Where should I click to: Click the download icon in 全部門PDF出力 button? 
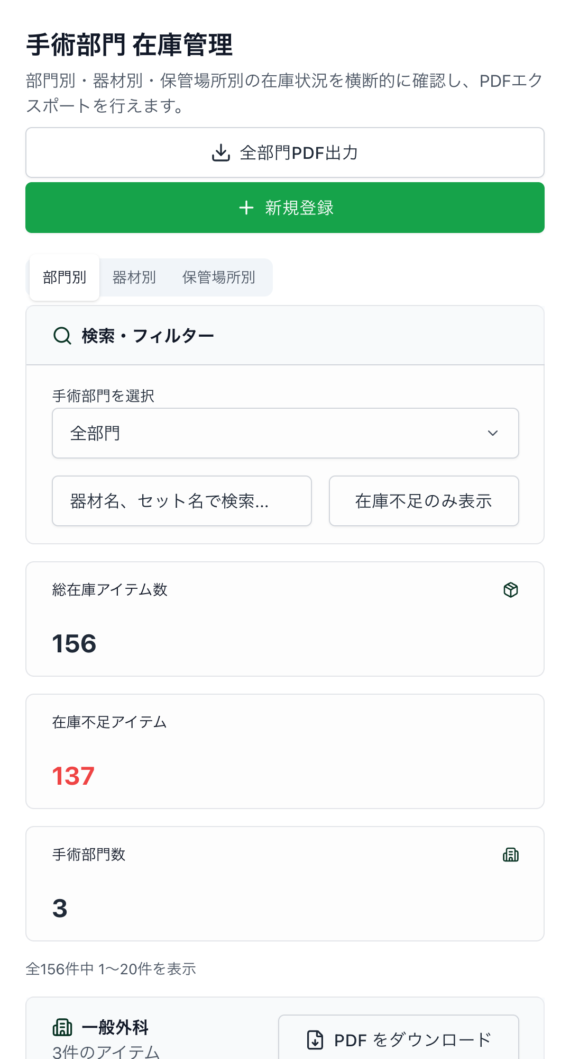(x=221, y=153)
